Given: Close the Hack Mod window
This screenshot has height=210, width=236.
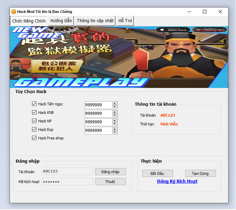Looking at the screenshot, I should tap(220, 12).
